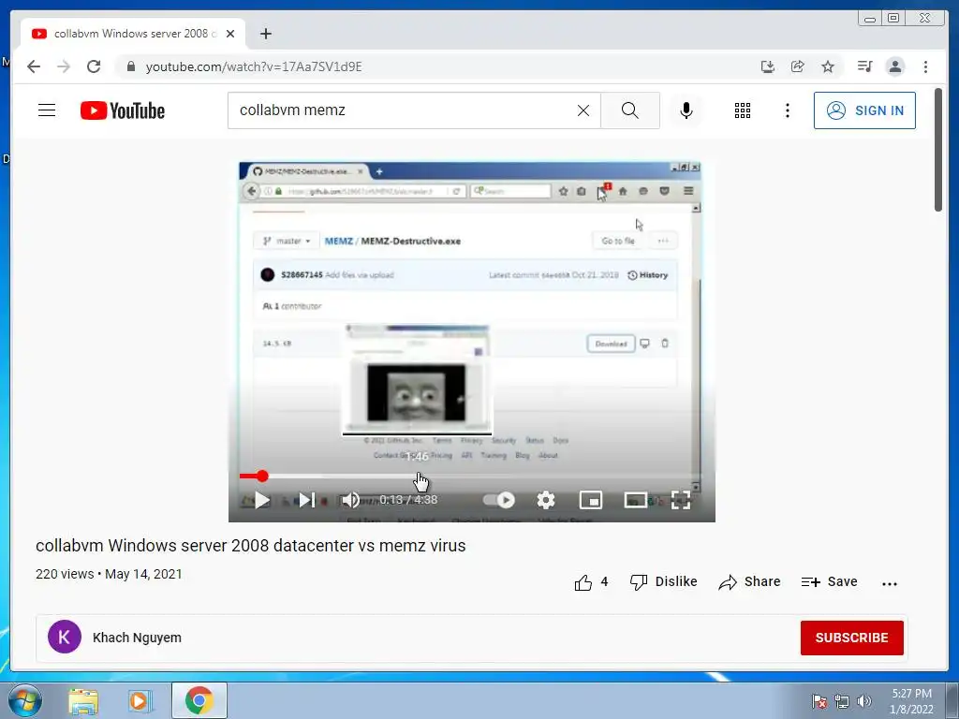This screenshot has width=959, height=719.
Task: Click the search magnifier button
Action: 630,110
